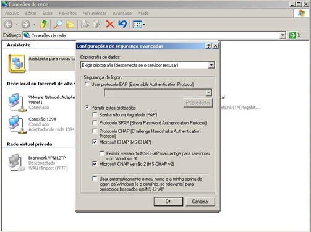Click the Brainwork VPN L2TP name text
This screenshot has height=232, width=311.
(47, 158)
